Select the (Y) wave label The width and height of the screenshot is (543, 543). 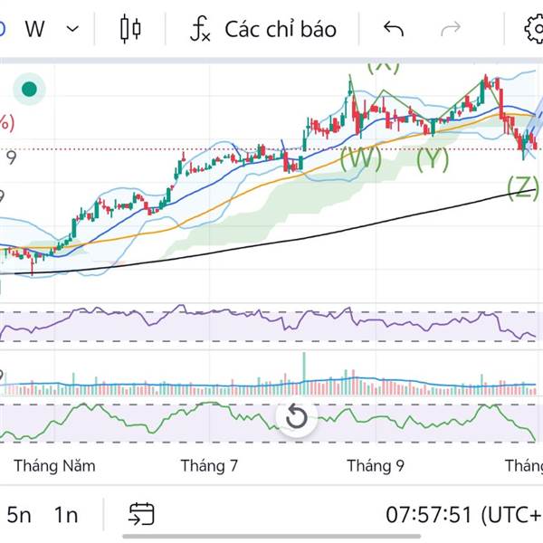pos(433,159)
